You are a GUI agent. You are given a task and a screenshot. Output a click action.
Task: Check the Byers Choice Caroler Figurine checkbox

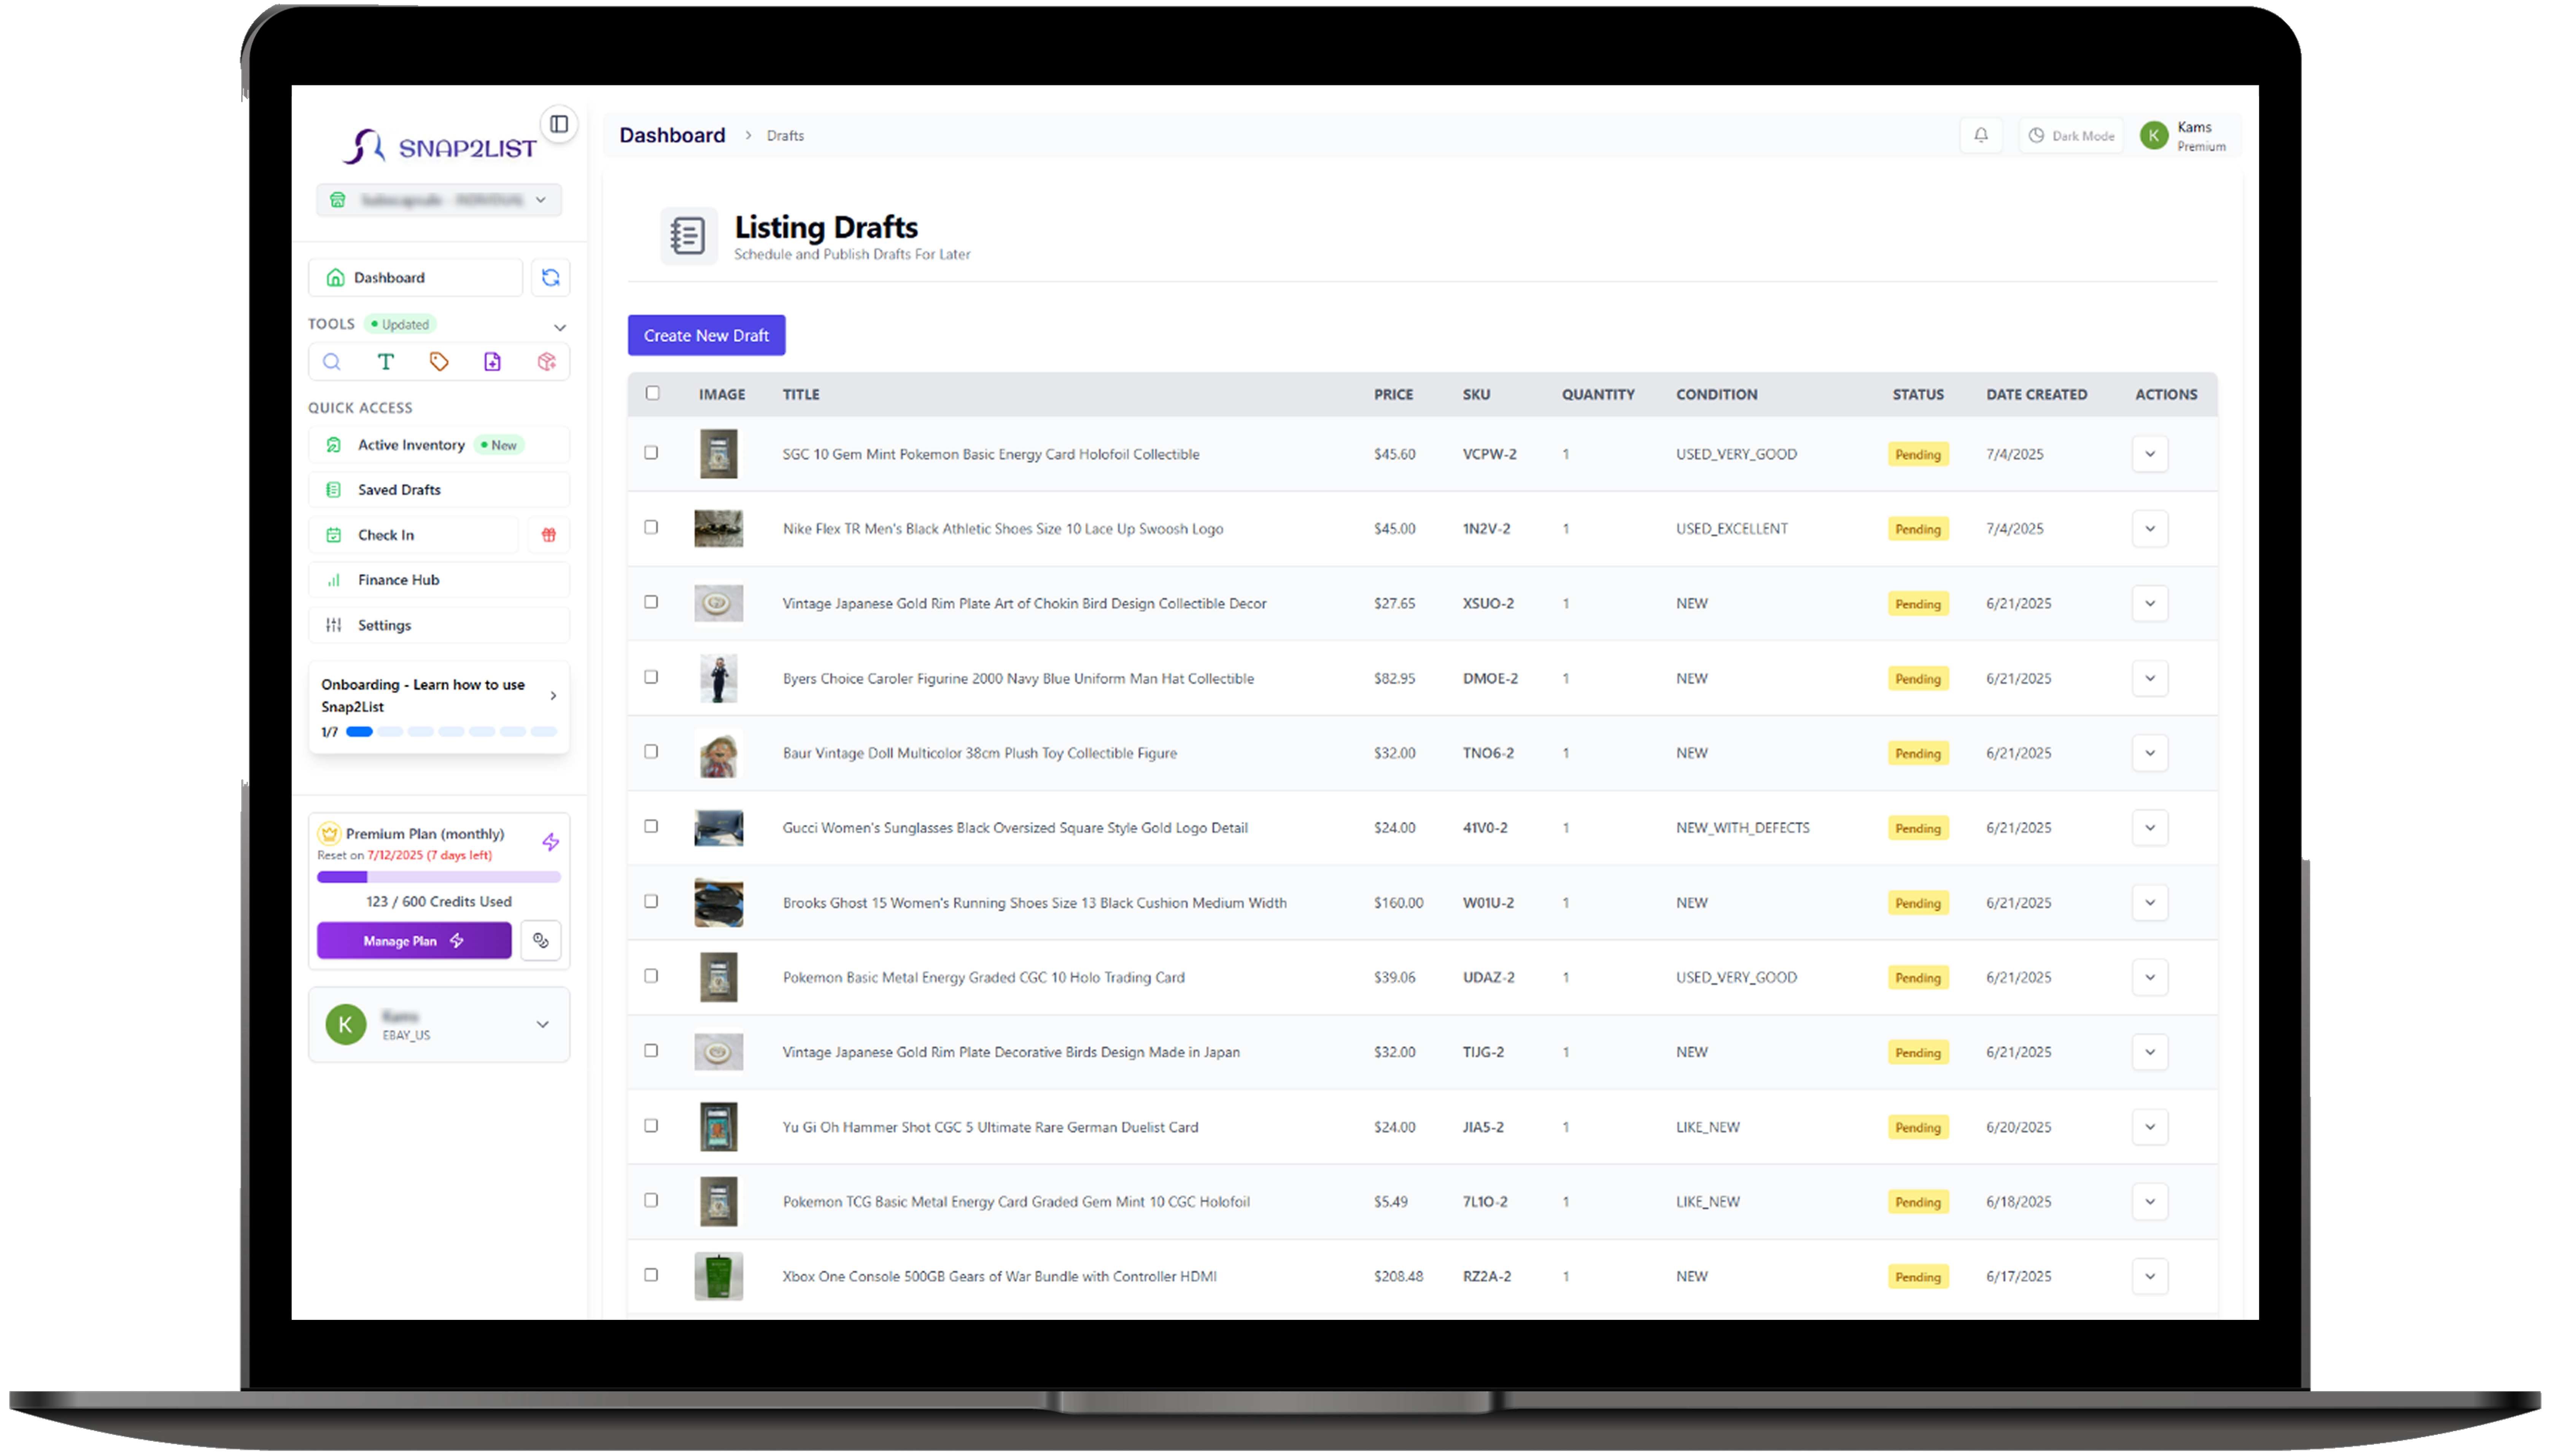point(651,677)
